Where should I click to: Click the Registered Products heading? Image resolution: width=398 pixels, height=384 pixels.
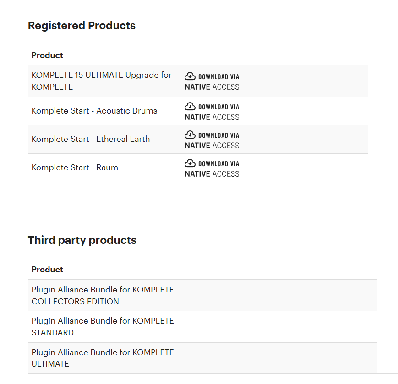82,26
